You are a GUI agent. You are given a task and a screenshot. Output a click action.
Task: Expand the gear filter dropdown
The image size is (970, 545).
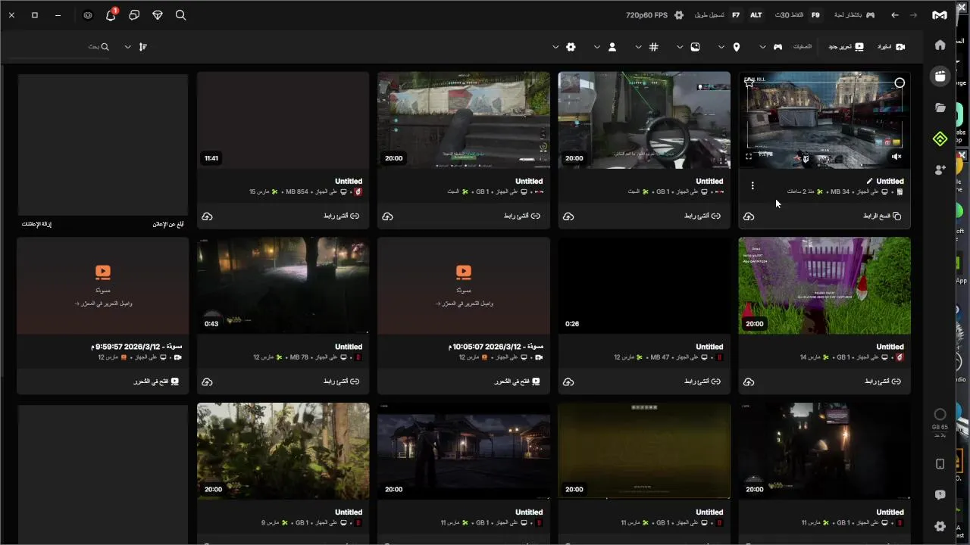coord(555,47)
